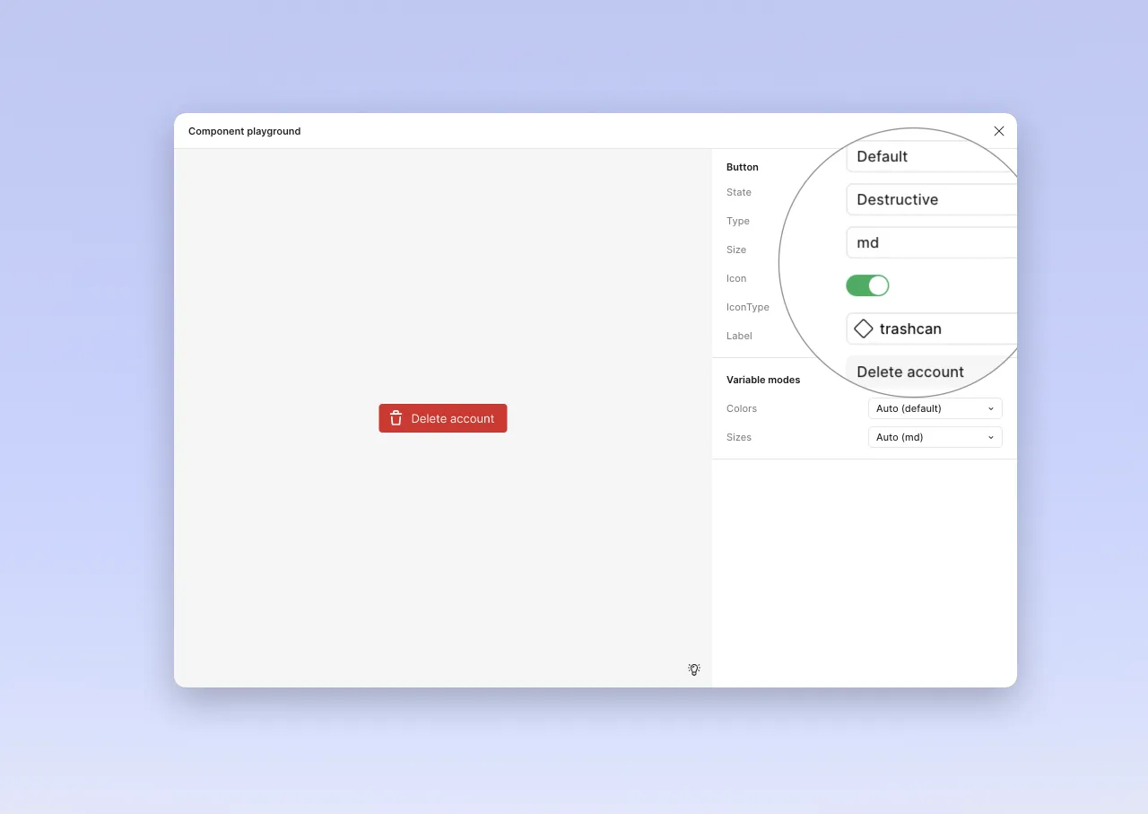This screenshot has height=814, width=1148.
Task: Click the Variable modes section heading
Action: pyautogui.click(x=762, y=379)
